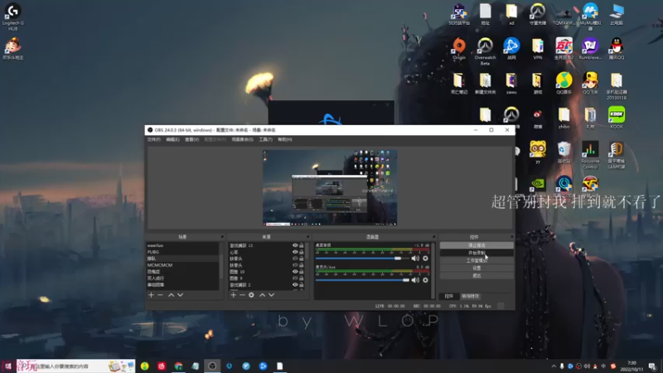
Task: Add a new source with the plus icon
Action: (x=234, y=295)
